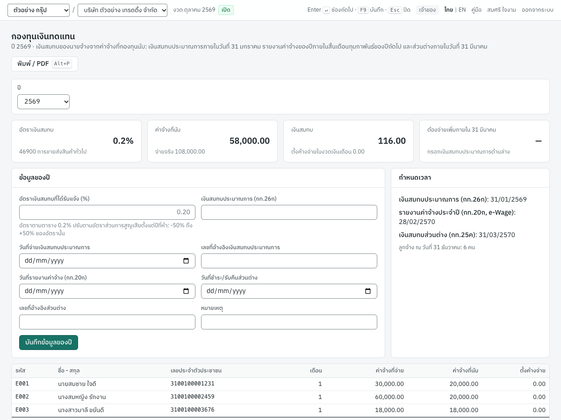The image size is (561, 420).
Task: Click ID number 3100100002459
Action: coord(193,397)
